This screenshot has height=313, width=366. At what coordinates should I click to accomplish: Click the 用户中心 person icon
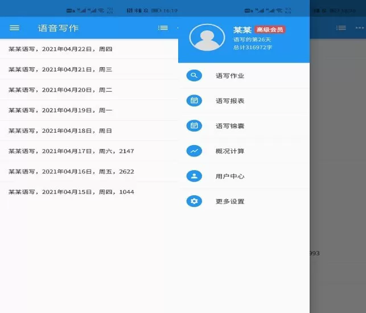tap(194, 176)
